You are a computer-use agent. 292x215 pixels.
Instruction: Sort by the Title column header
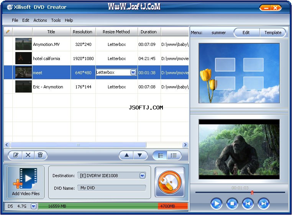point(51,32)
